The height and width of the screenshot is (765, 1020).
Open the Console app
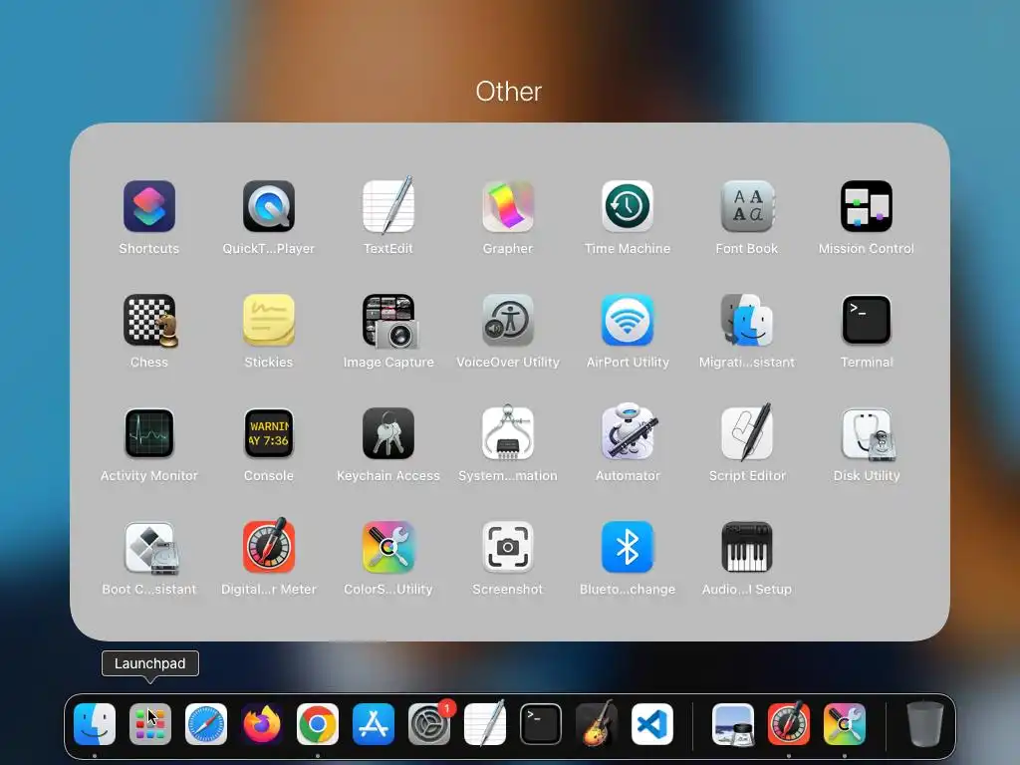click(269, 434)
